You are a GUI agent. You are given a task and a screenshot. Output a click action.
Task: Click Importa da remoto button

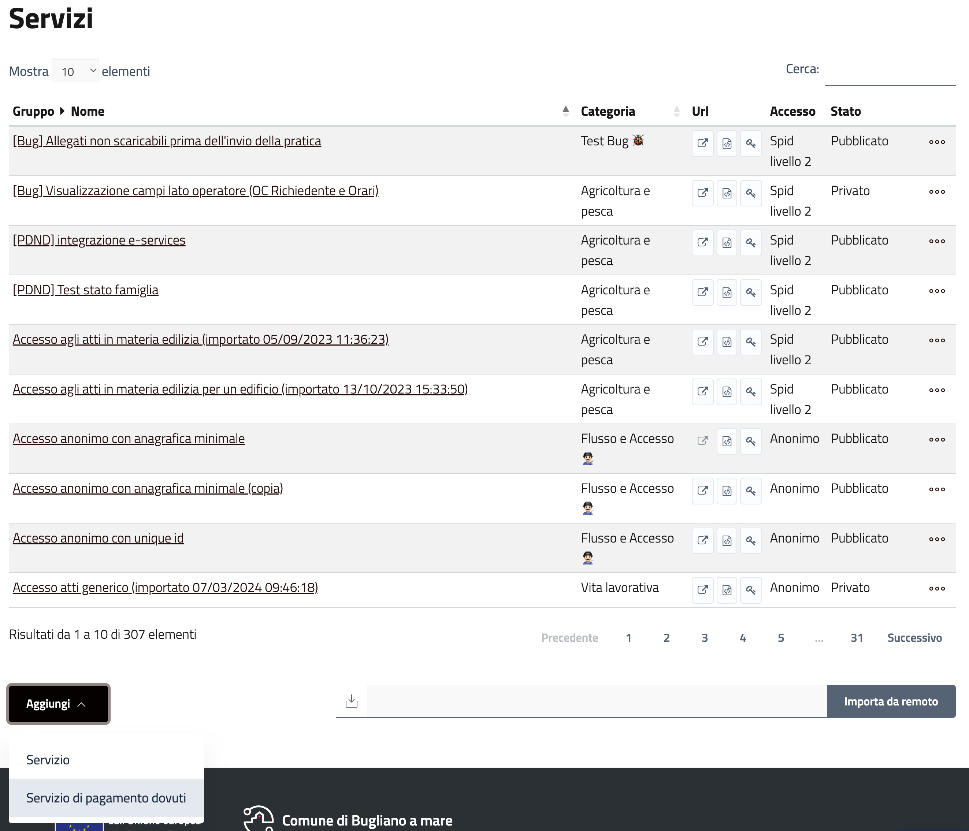(890, 701)
